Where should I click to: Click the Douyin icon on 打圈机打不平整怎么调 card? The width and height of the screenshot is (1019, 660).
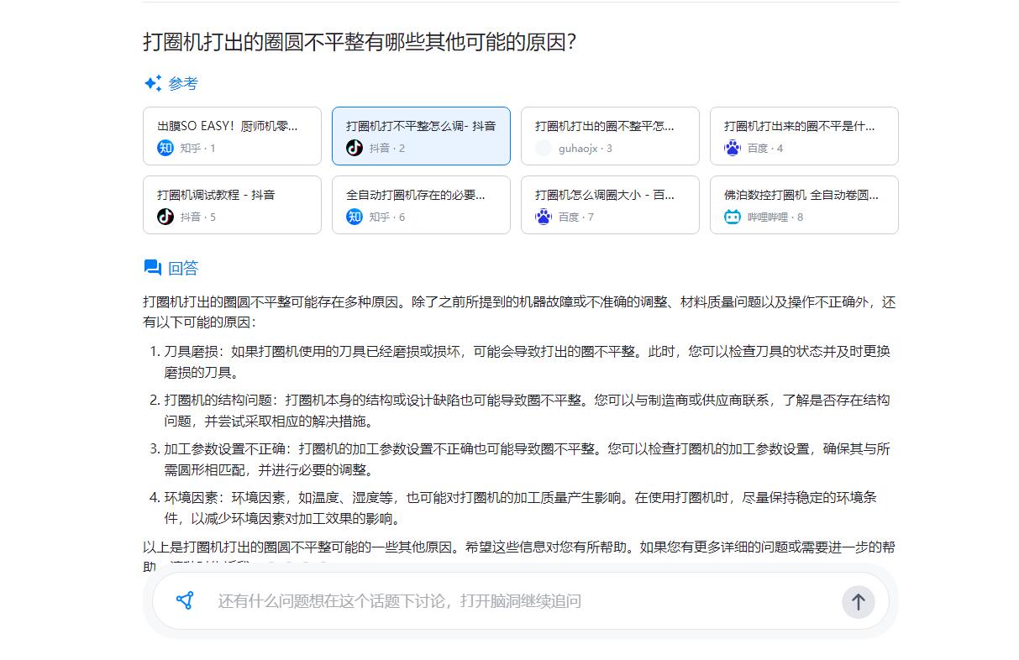(x=355, y=148)
